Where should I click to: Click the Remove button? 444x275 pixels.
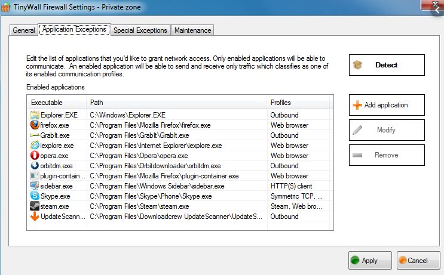387,155
